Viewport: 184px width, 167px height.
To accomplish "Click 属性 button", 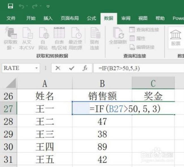I will click(138, 38).
